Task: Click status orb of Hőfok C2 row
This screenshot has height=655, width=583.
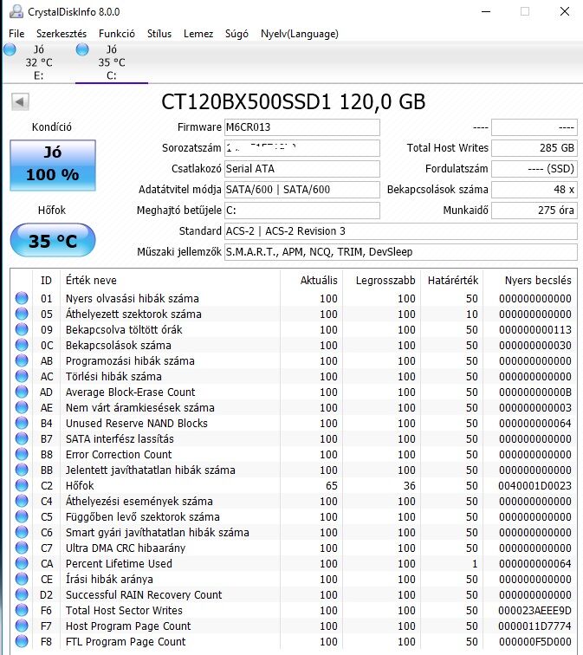Action: 22,485
